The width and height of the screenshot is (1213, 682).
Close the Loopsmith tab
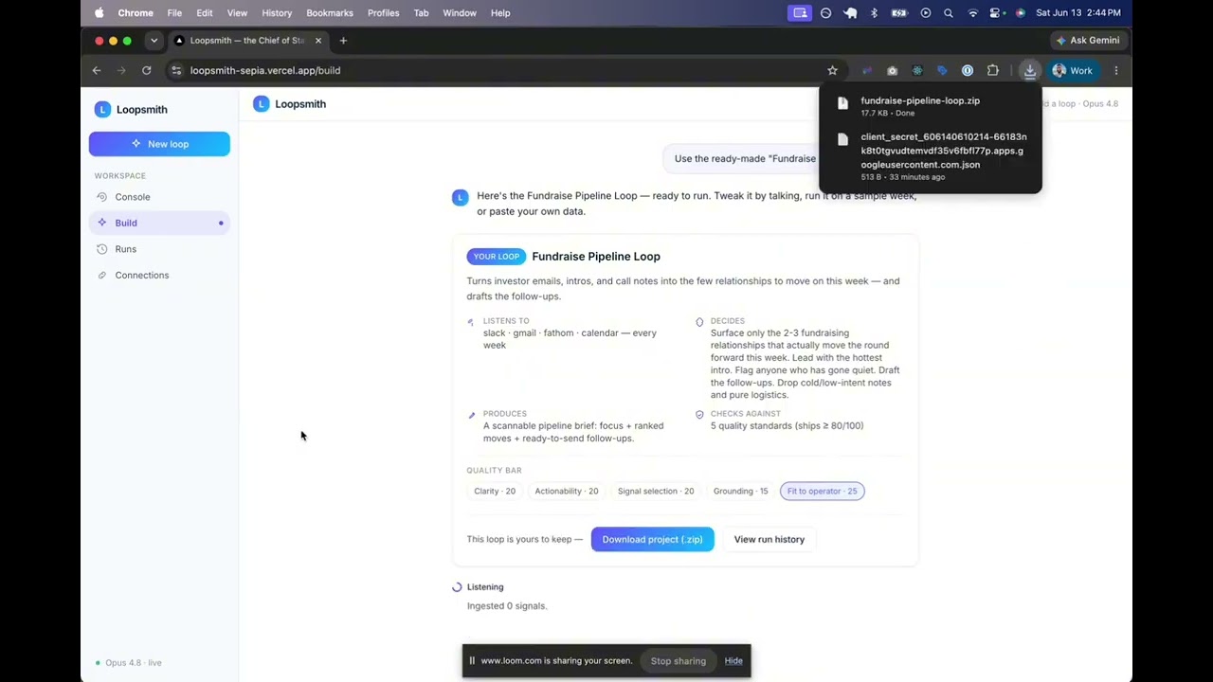point(318,41)
